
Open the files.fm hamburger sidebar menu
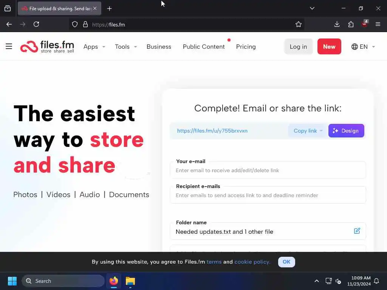click(x=9, y=46)
